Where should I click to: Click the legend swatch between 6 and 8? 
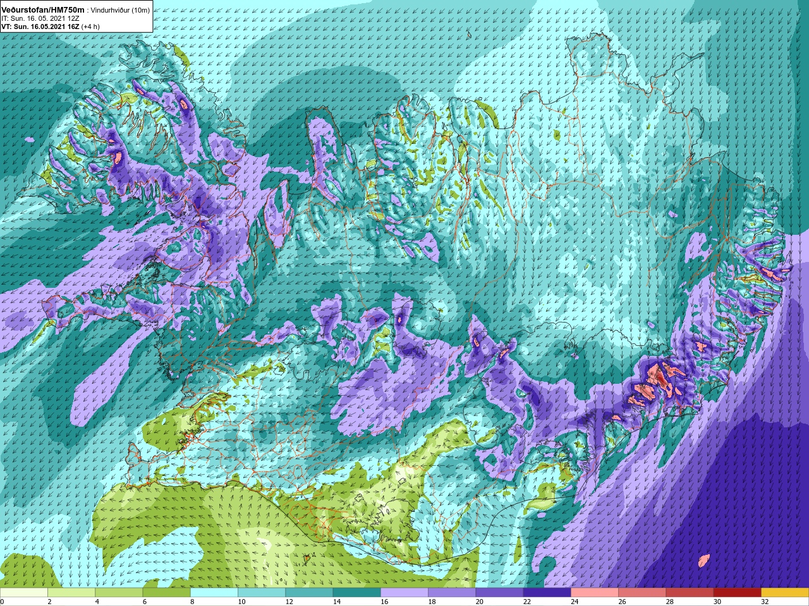[x=166, y=593]
